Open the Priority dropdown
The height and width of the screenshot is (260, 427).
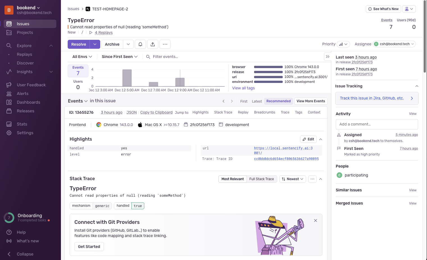point(343,44)
